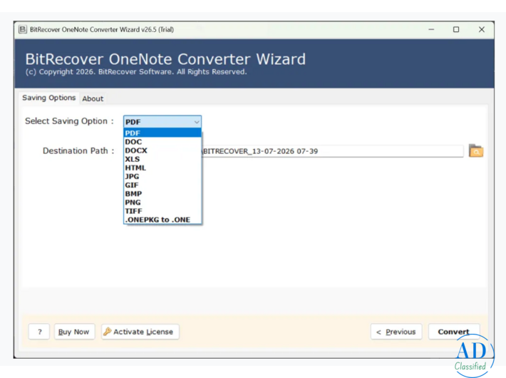The image size is (506, 378).
Task: Click the BitRecover app icon in title bar
Action: 23,29
